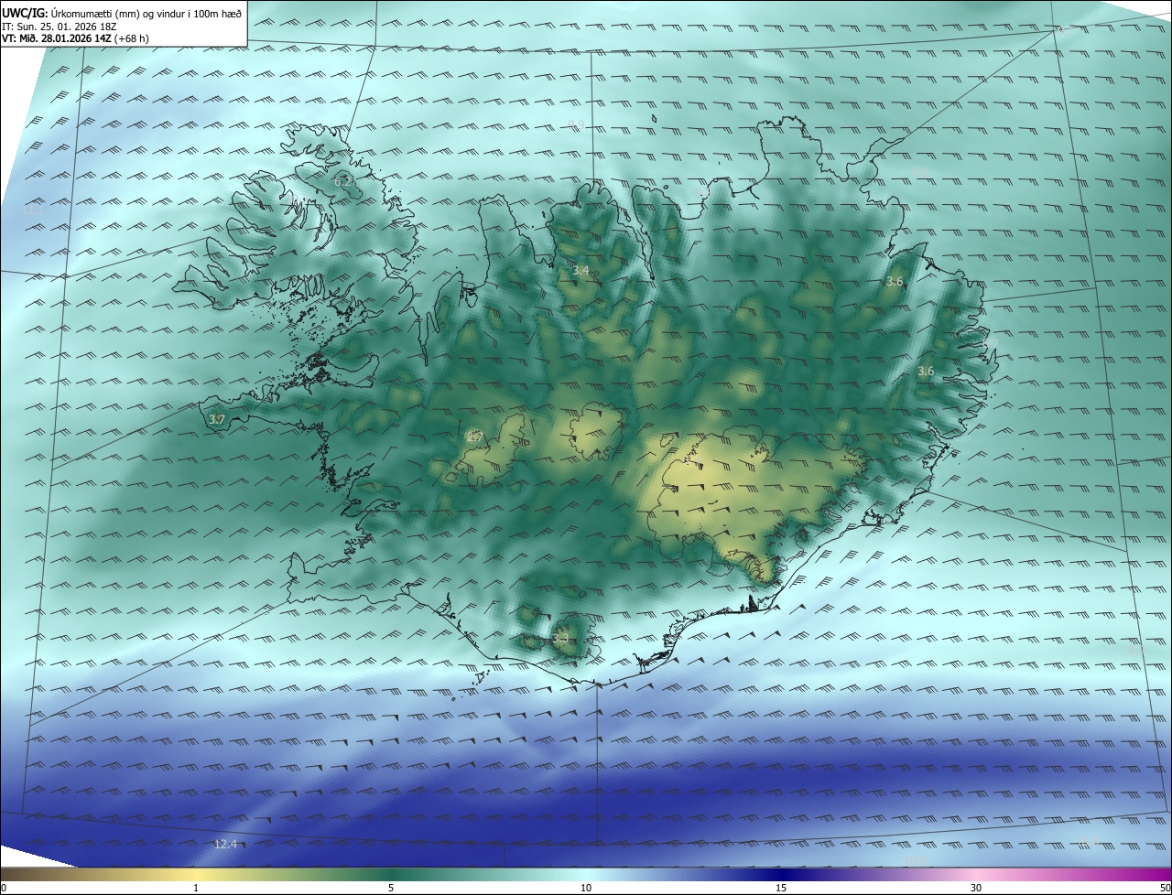Select the valid time "VT: Mið. 28.01.2026 14Z"
1172x895 pixels.
57,38
